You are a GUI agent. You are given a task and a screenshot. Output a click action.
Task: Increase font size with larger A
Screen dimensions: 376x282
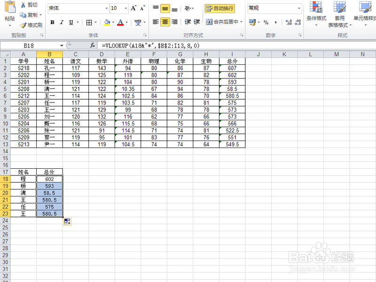[x=133, y=8]
